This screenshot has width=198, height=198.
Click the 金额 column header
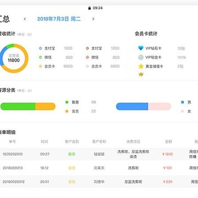pyautogui.click(x=168, y=141)
